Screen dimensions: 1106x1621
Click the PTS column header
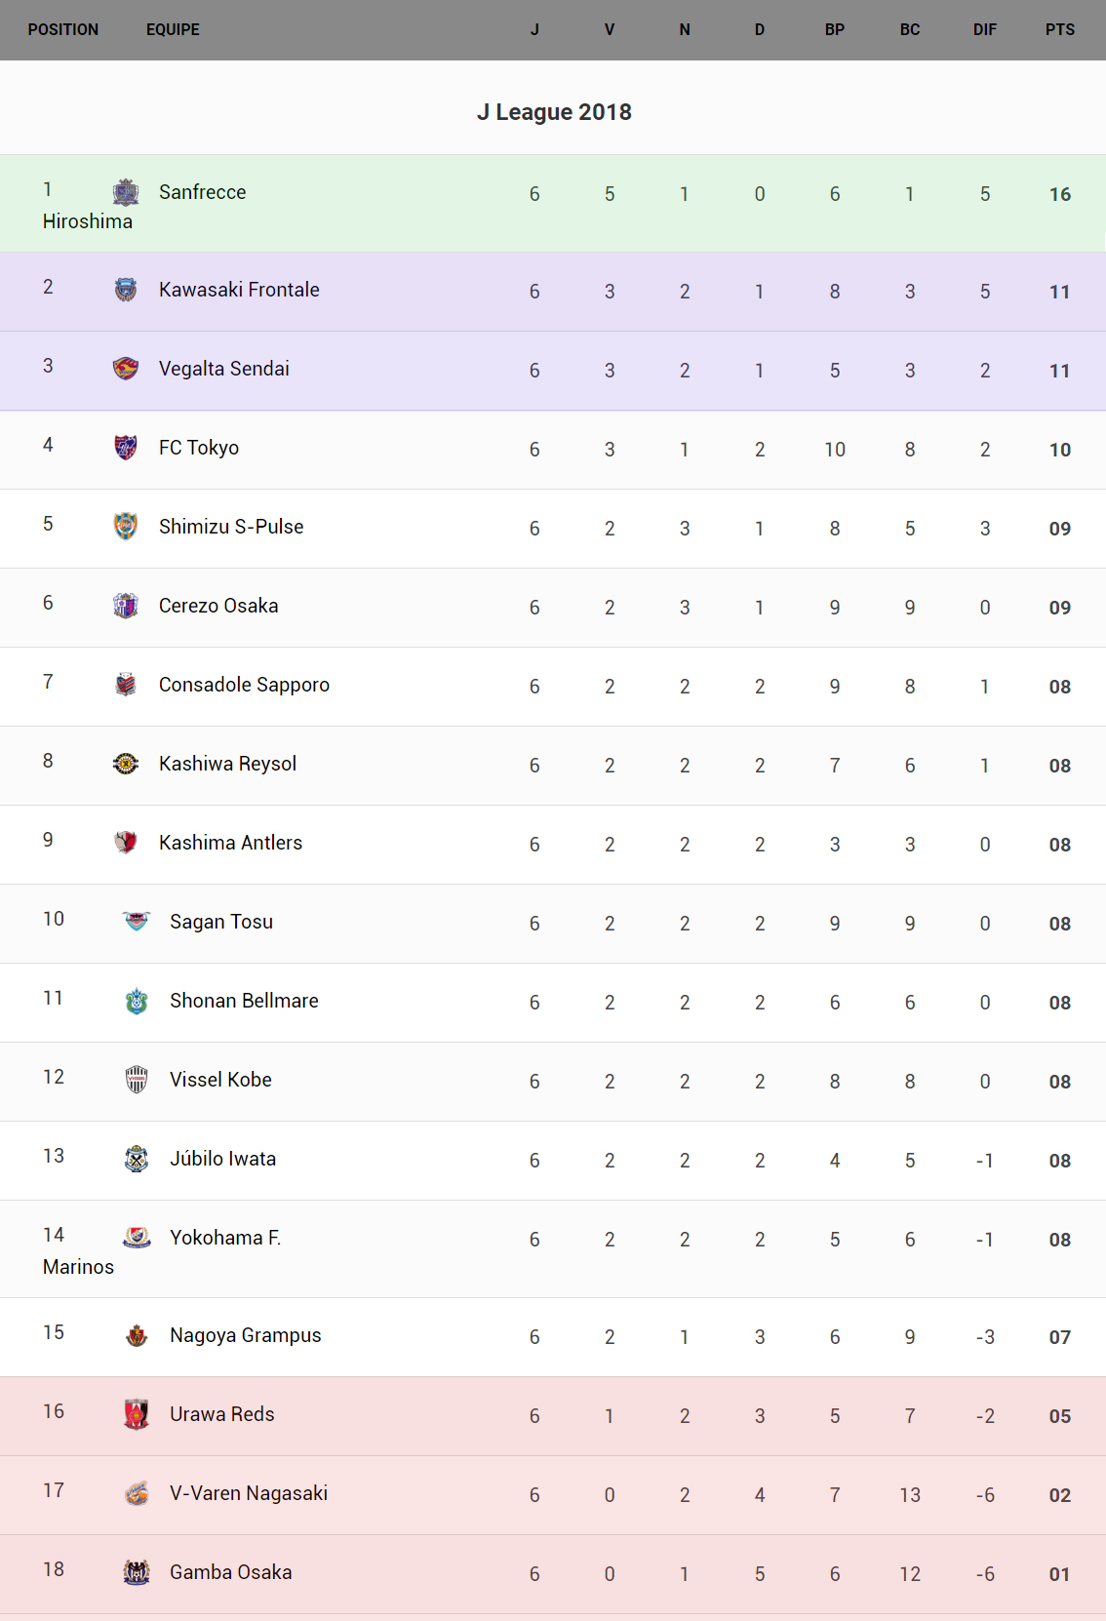[x=1059, y=30]
